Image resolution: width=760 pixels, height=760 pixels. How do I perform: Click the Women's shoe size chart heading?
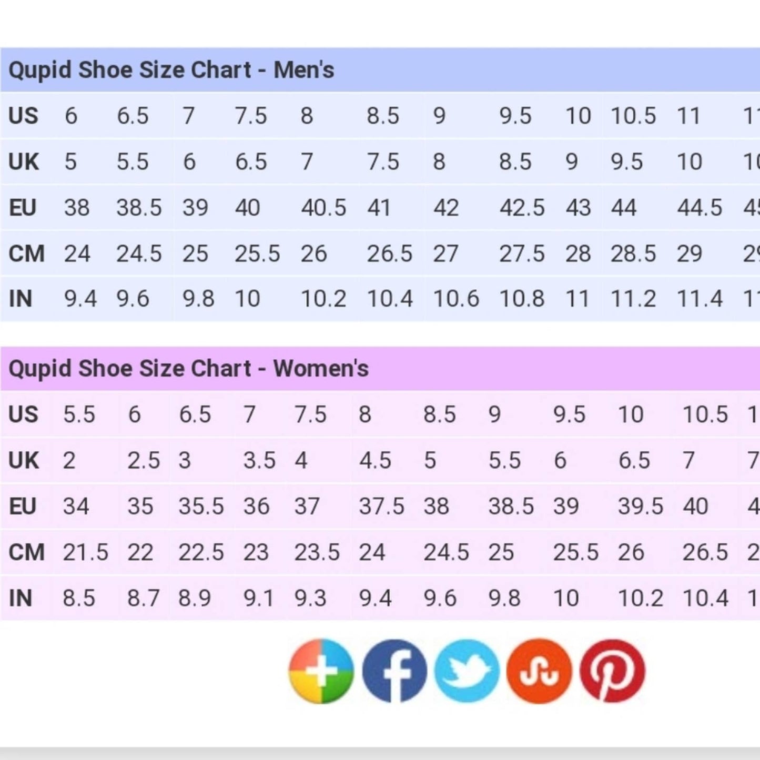[188, 369]
